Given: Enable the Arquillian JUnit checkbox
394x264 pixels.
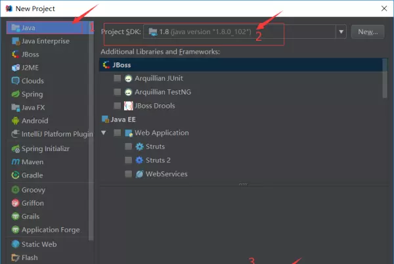Looking at the screenshot, I should coord(118,78).
